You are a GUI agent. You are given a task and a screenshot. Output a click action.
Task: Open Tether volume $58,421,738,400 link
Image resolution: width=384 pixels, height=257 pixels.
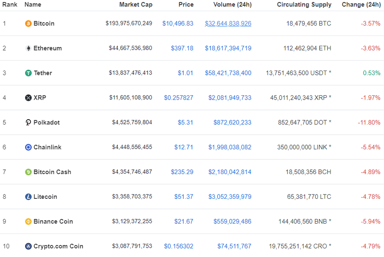pos(228,73)
